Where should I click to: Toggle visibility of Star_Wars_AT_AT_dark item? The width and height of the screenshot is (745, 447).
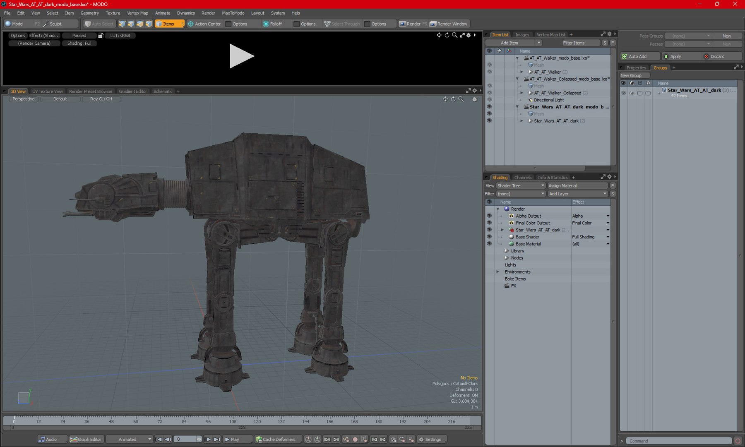489,121
